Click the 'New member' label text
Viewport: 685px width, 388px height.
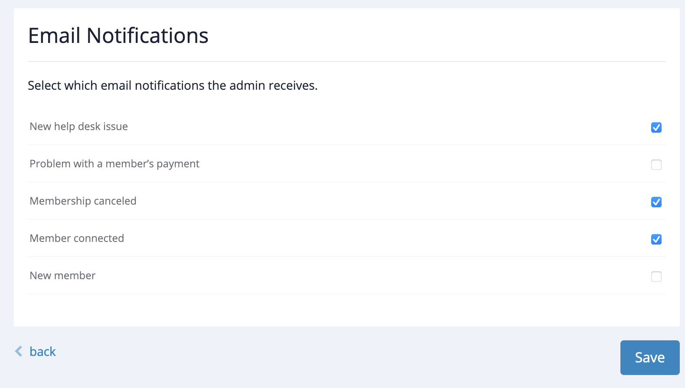[62, 276]
